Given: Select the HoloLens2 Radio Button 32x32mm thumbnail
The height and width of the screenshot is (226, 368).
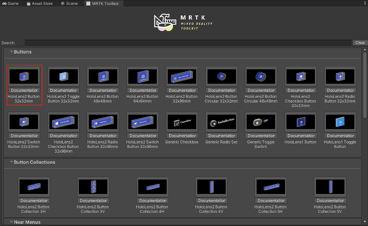Looking at the screenshot, I should [x=340, y=76].
